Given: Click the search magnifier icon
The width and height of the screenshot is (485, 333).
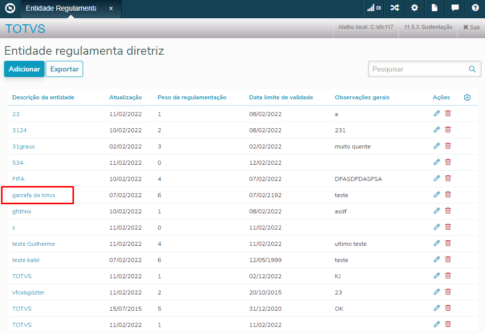Looking at the screenshot, I should (x=472, y=69).
